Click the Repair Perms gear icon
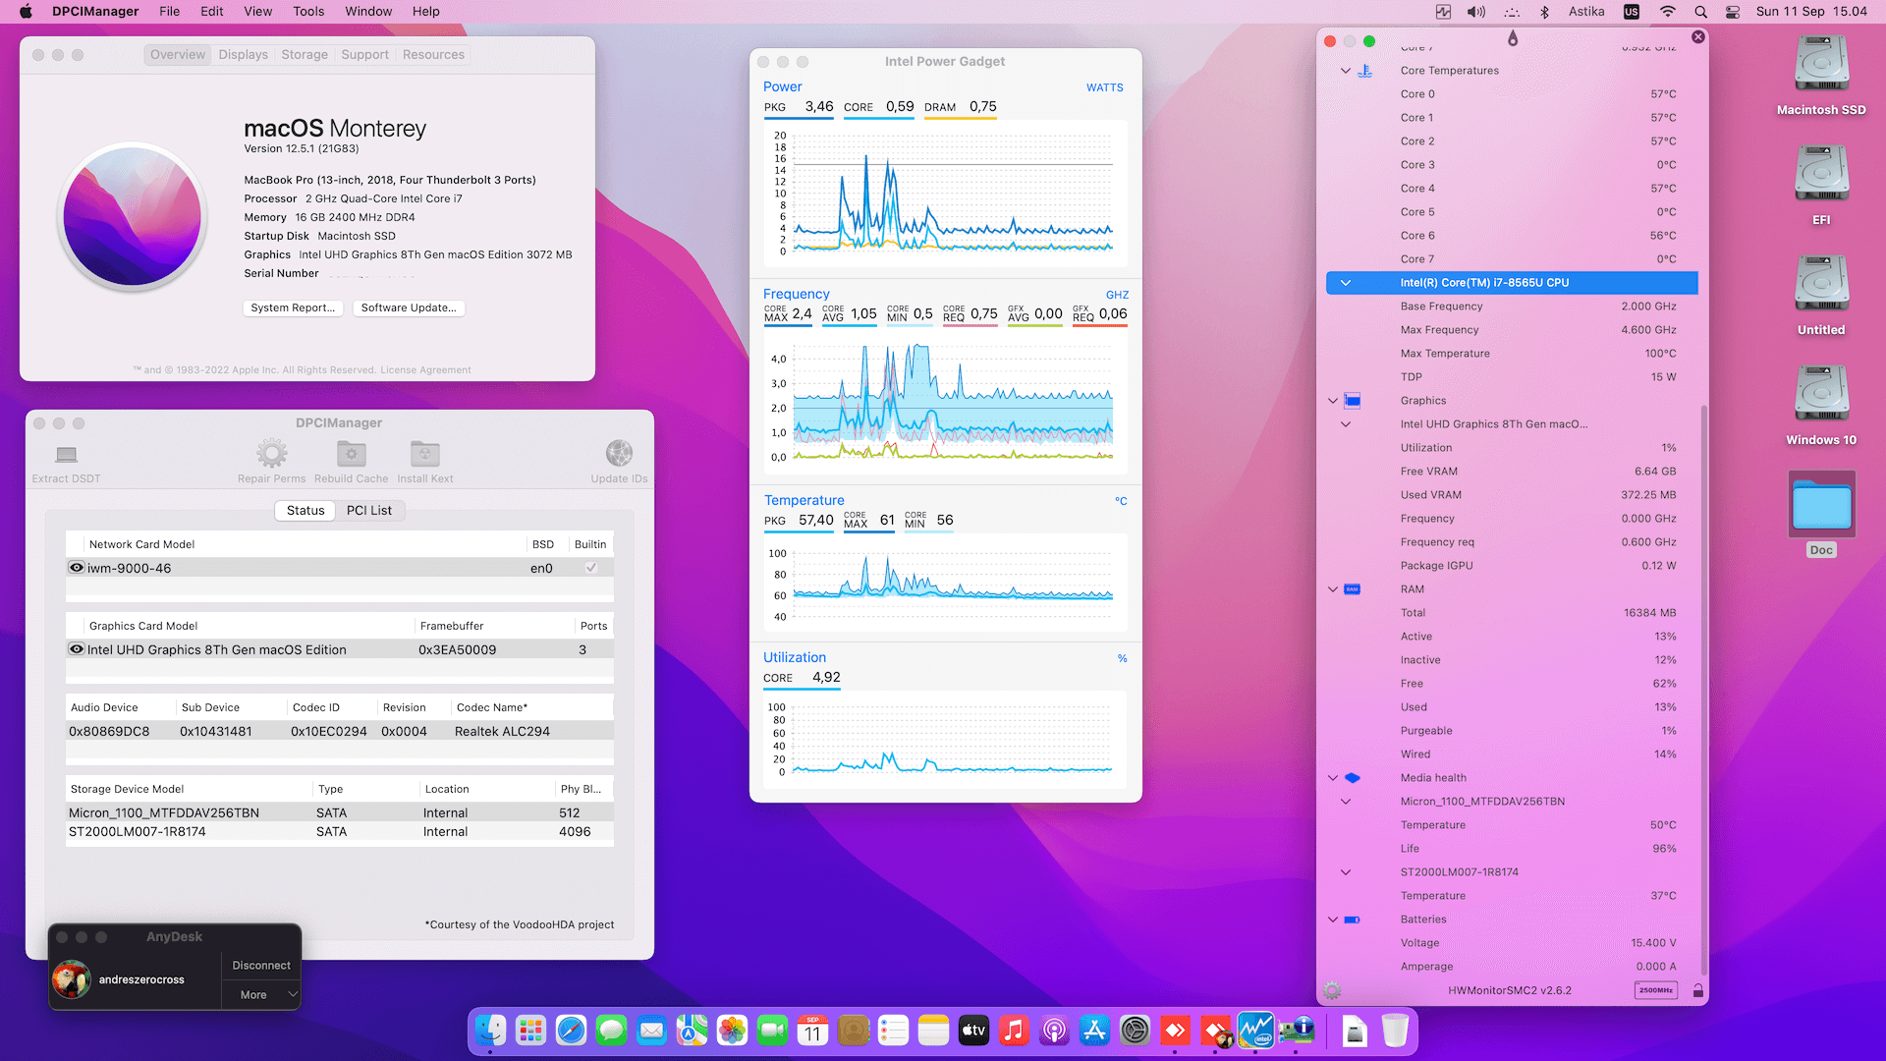Viewport: 1886px width, 1061px height. click(271, 454)
